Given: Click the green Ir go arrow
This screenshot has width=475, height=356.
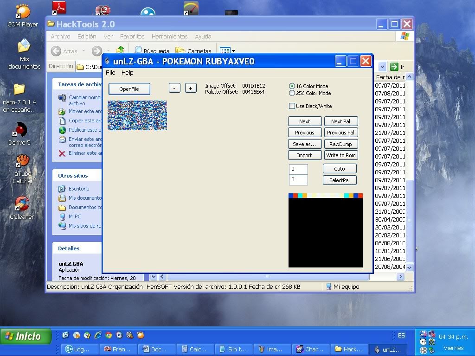Looking at the screenshot, I should [x=394, y=67].
